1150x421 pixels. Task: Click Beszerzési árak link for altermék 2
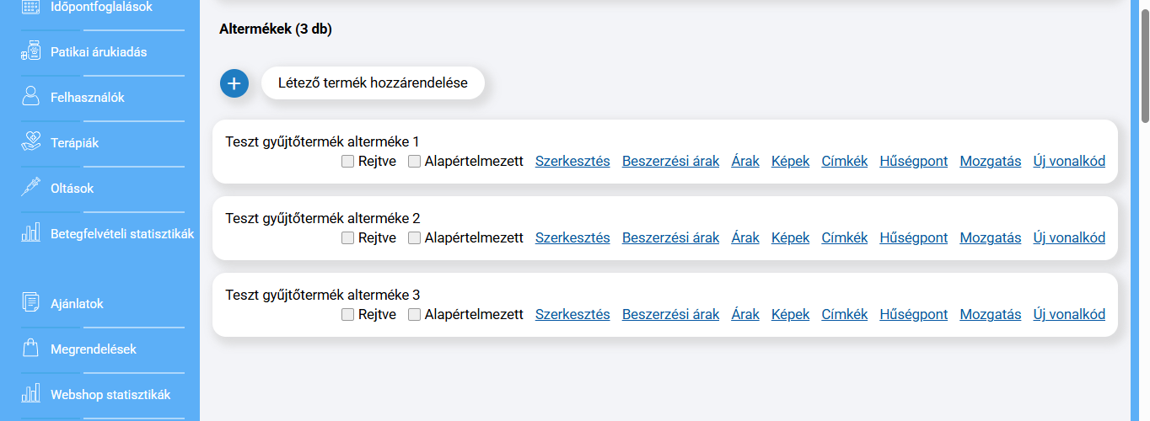(670, 238)
